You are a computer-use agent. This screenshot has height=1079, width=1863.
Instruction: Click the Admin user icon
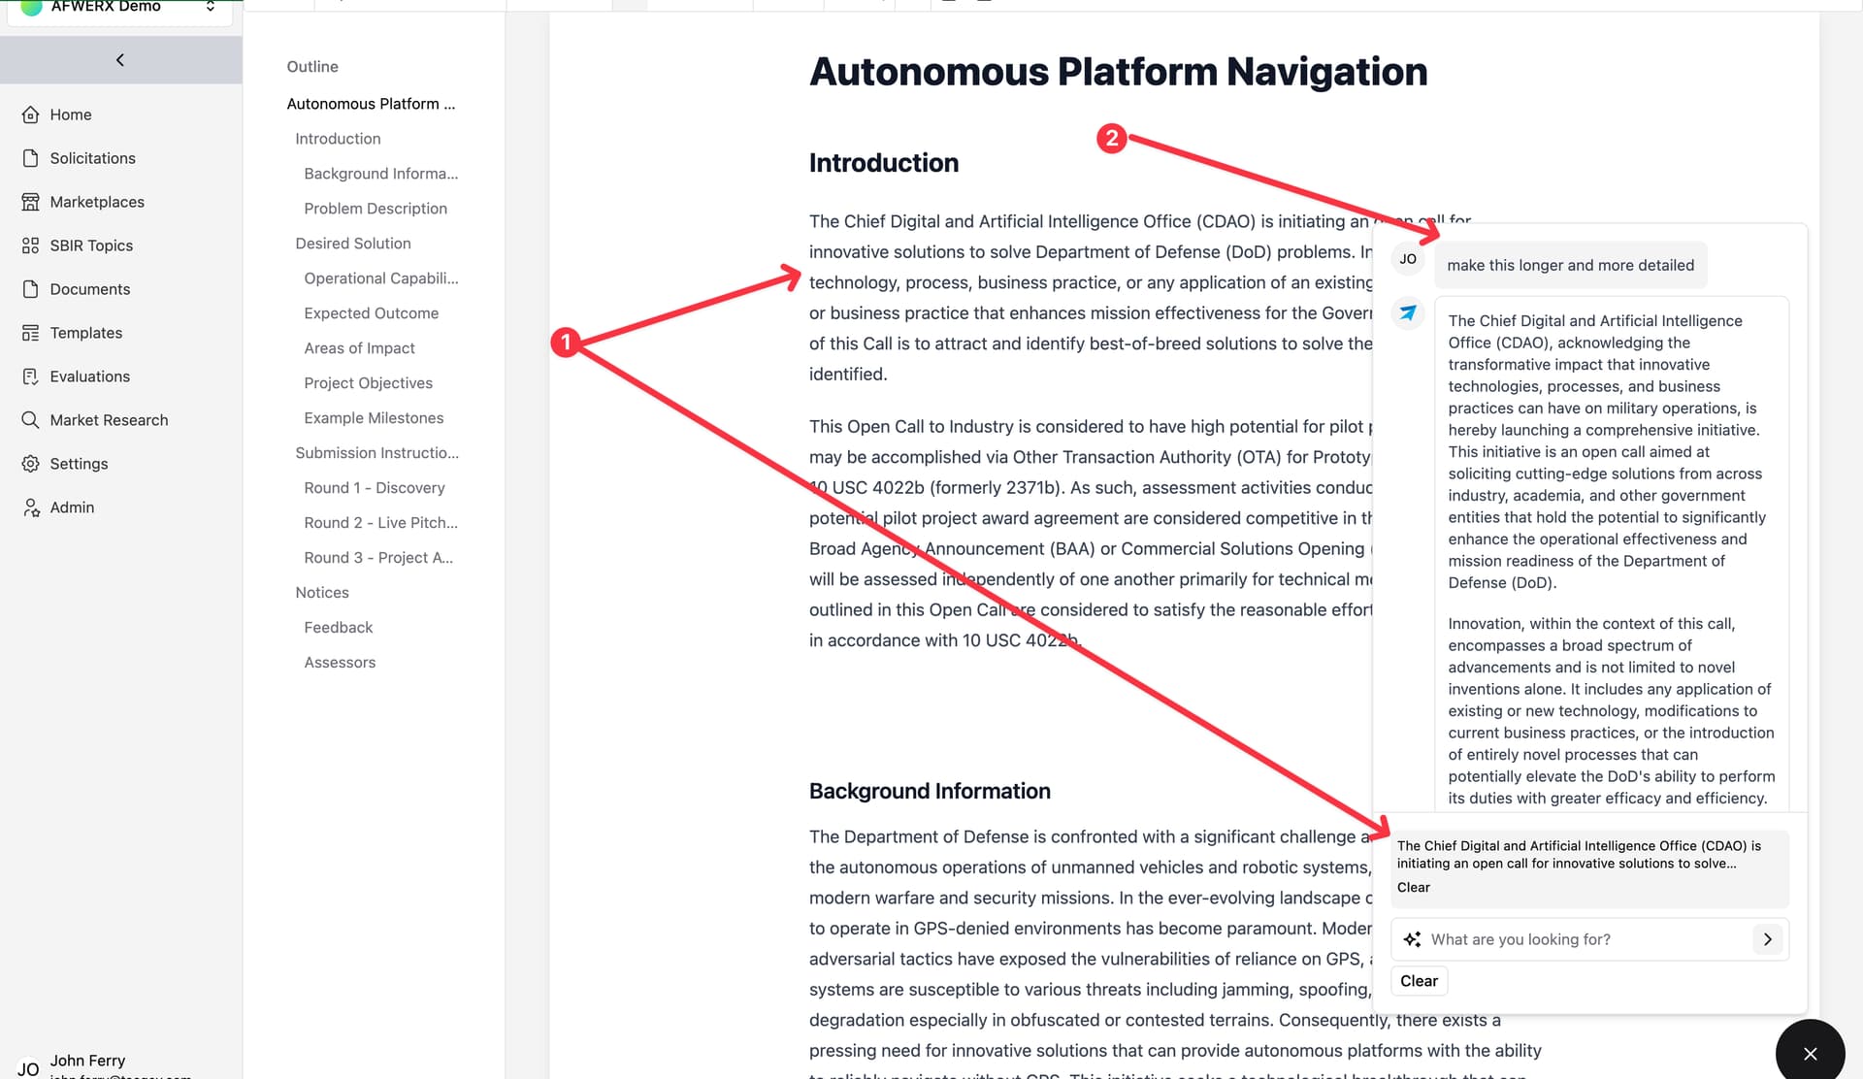coord(31,507)
